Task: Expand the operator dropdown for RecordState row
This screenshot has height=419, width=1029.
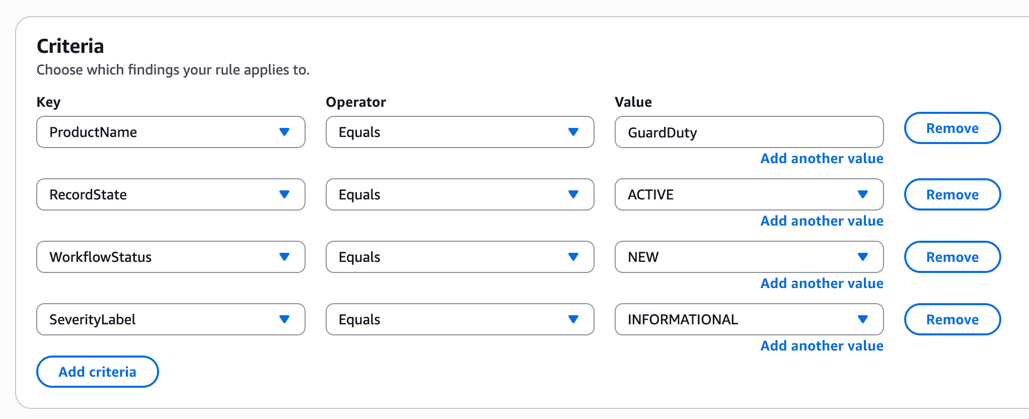Action: (460, 194)
